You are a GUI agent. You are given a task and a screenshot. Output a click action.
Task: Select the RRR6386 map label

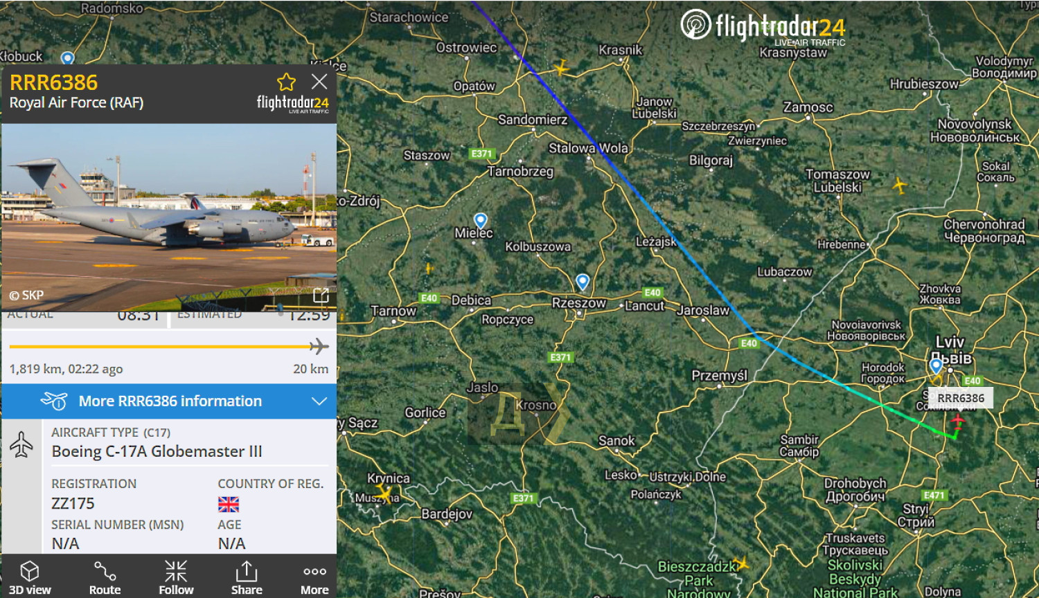(x=961, y=398)
